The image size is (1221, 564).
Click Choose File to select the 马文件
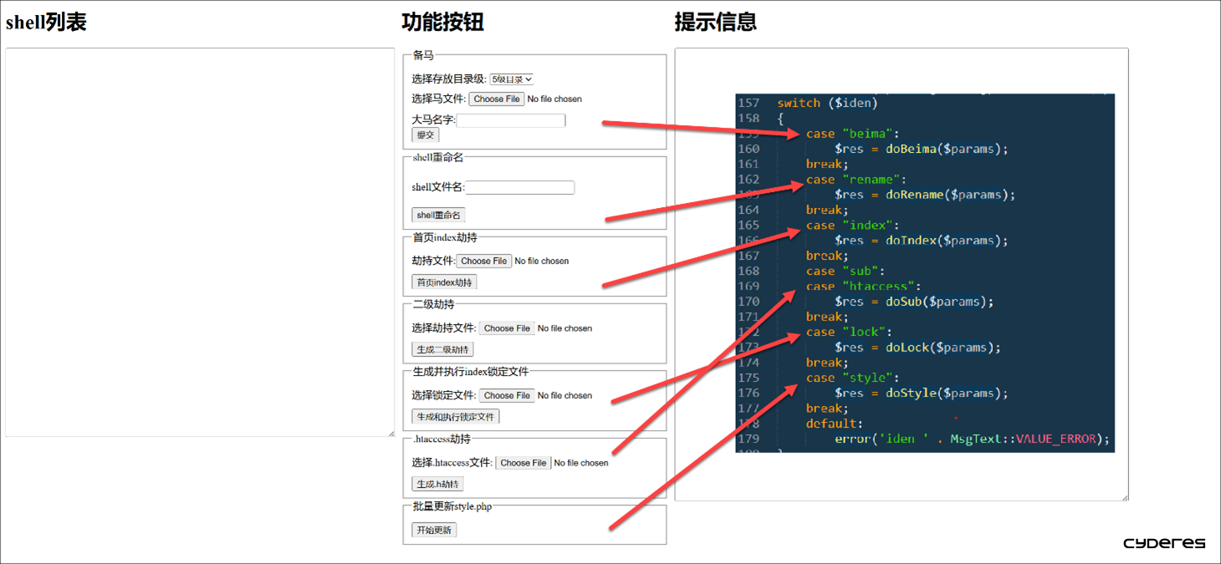(497, 99)
